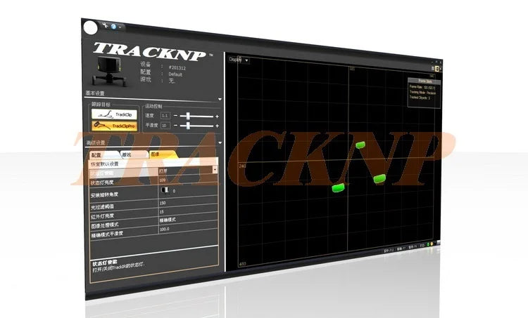The width and height of the screenshot is (528, 318).
Task: Click the right green tracked marker
Action: pyautogui.click(x=379, y=179)
